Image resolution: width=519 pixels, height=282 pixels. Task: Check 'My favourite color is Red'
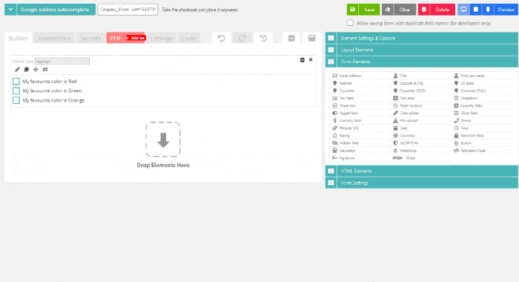point(16,82)
